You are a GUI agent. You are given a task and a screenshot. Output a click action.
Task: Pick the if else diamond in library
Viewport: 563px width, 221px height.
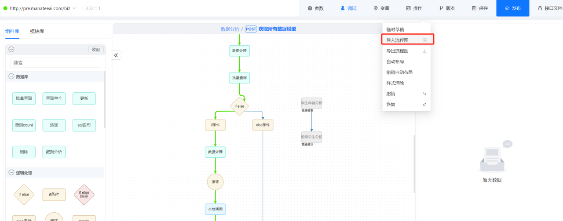(24, 195)
